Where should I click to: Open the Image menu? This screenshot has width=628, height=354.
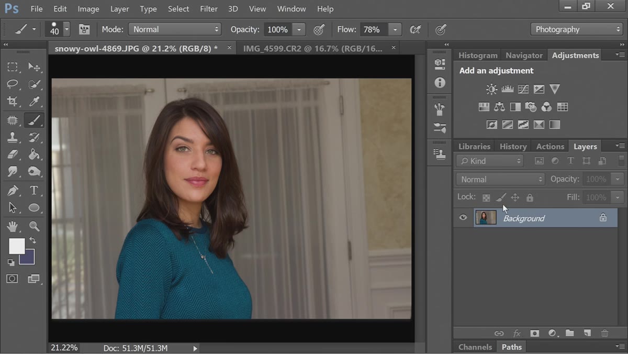88,9
